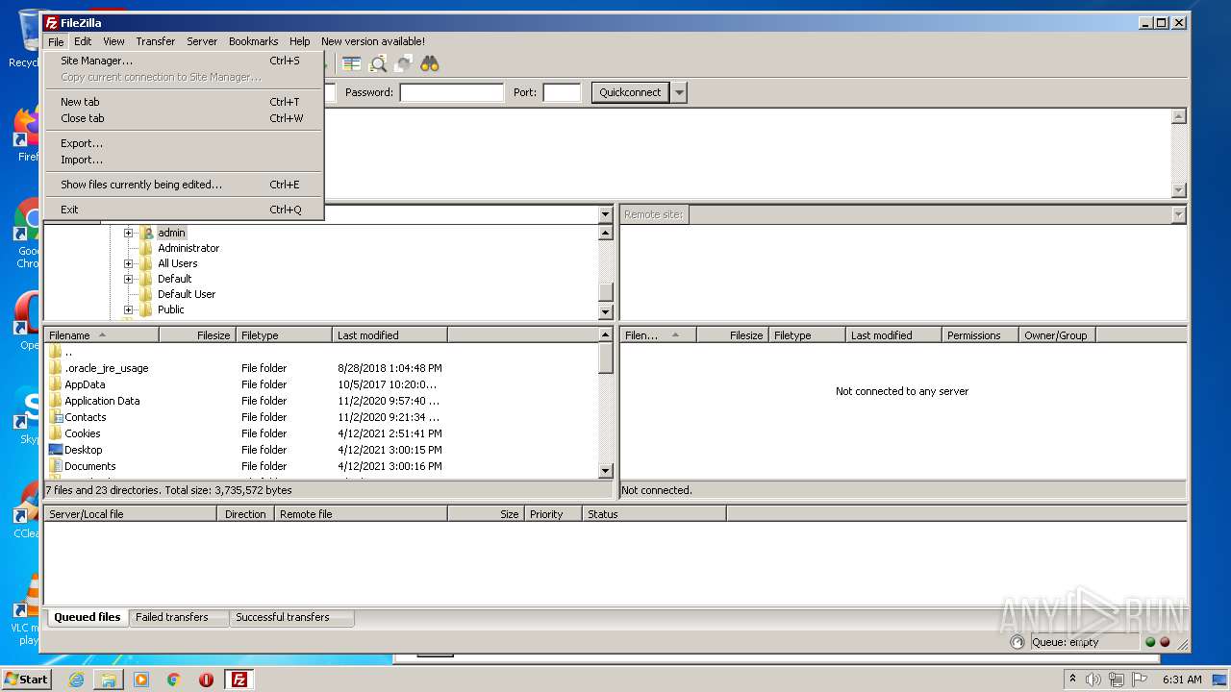Click network icon in system tray
This screenshot has width=1231, height=692.
(1116, 680)
